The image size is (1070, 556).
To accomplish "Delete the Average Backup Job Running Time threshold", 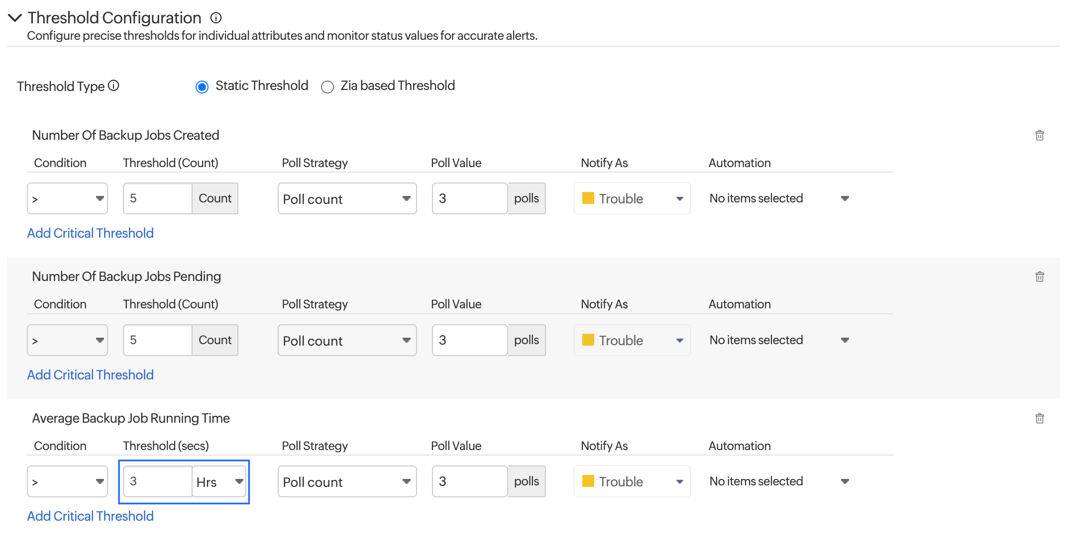I will pyautogui.click(x=1039, y=418).
